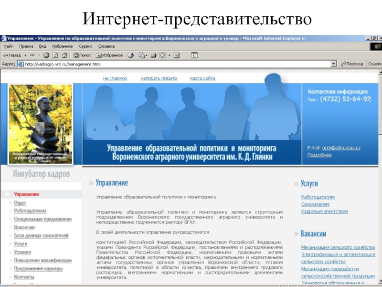Click the rightmost toolbar icon with arrow box

pos(194,55)
